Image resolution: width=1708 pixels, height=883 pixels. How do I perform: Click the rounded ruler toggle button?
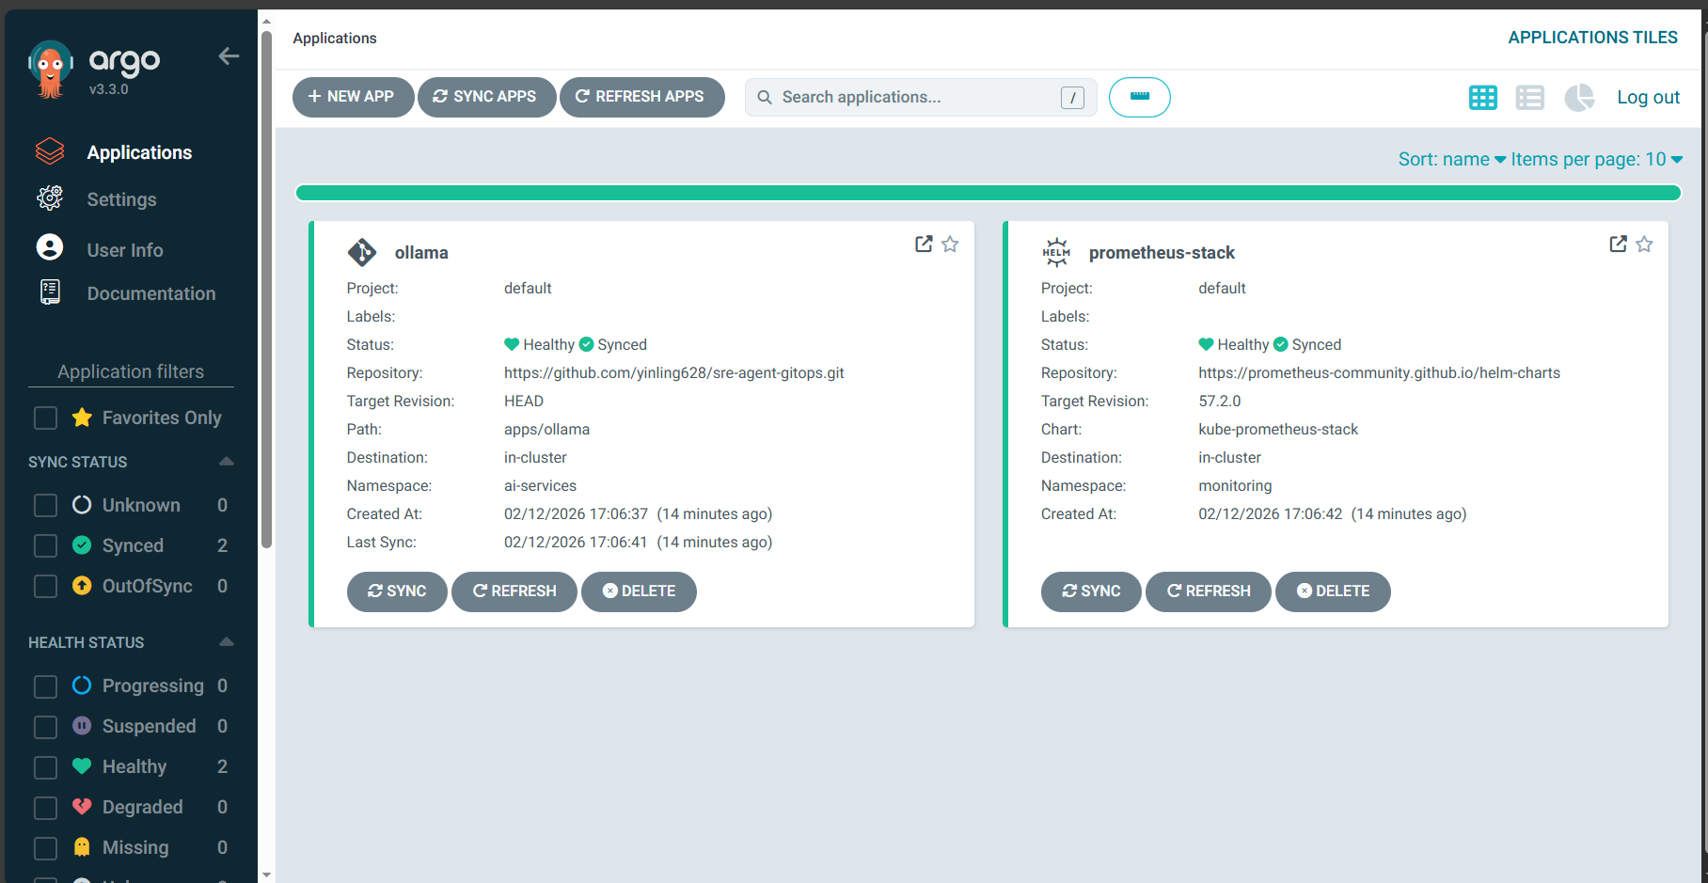click(x=1139, y=97)
